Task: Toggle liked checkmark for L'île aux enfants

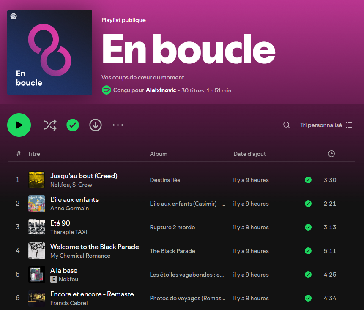Action: [308, 204]
